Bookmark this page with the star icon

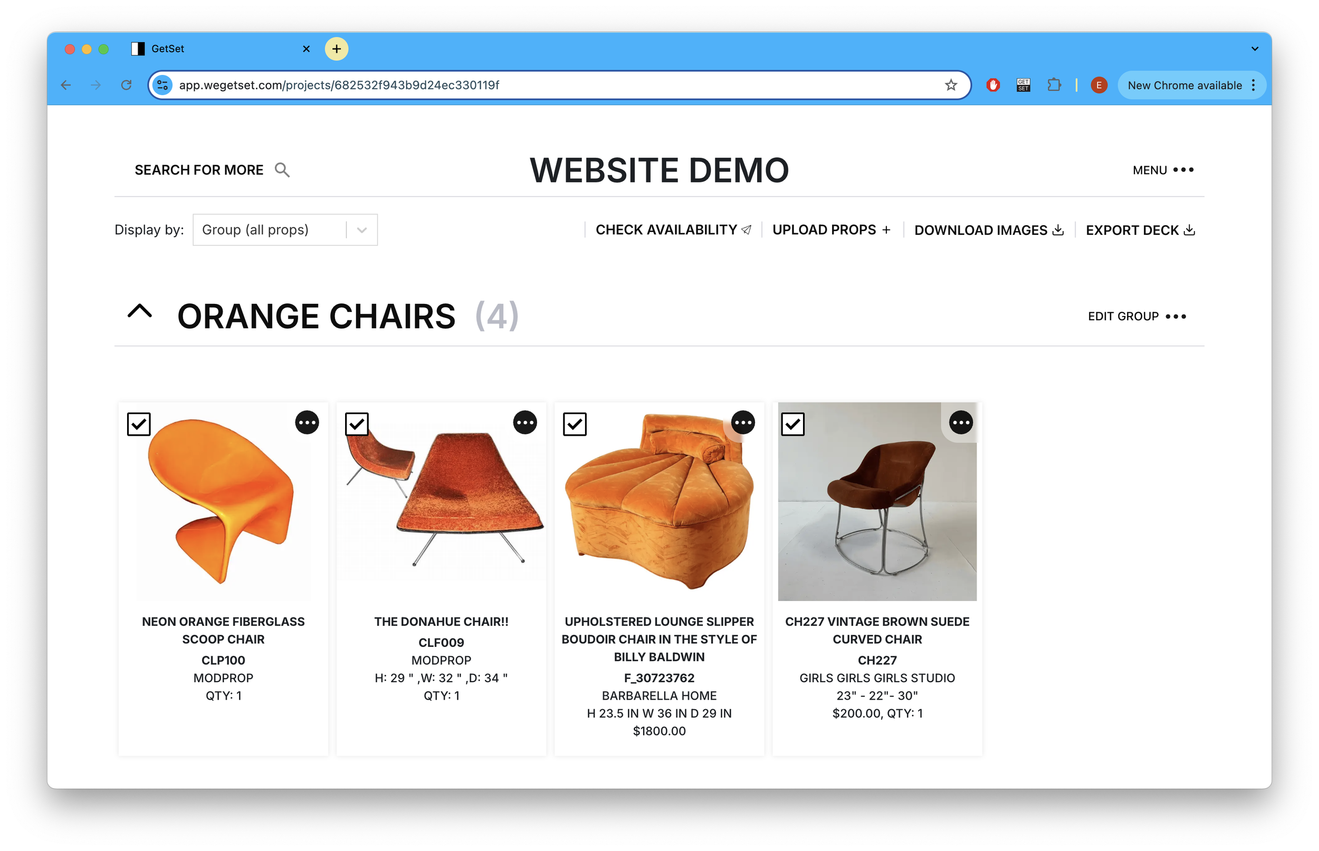click(x=950, y=85)
